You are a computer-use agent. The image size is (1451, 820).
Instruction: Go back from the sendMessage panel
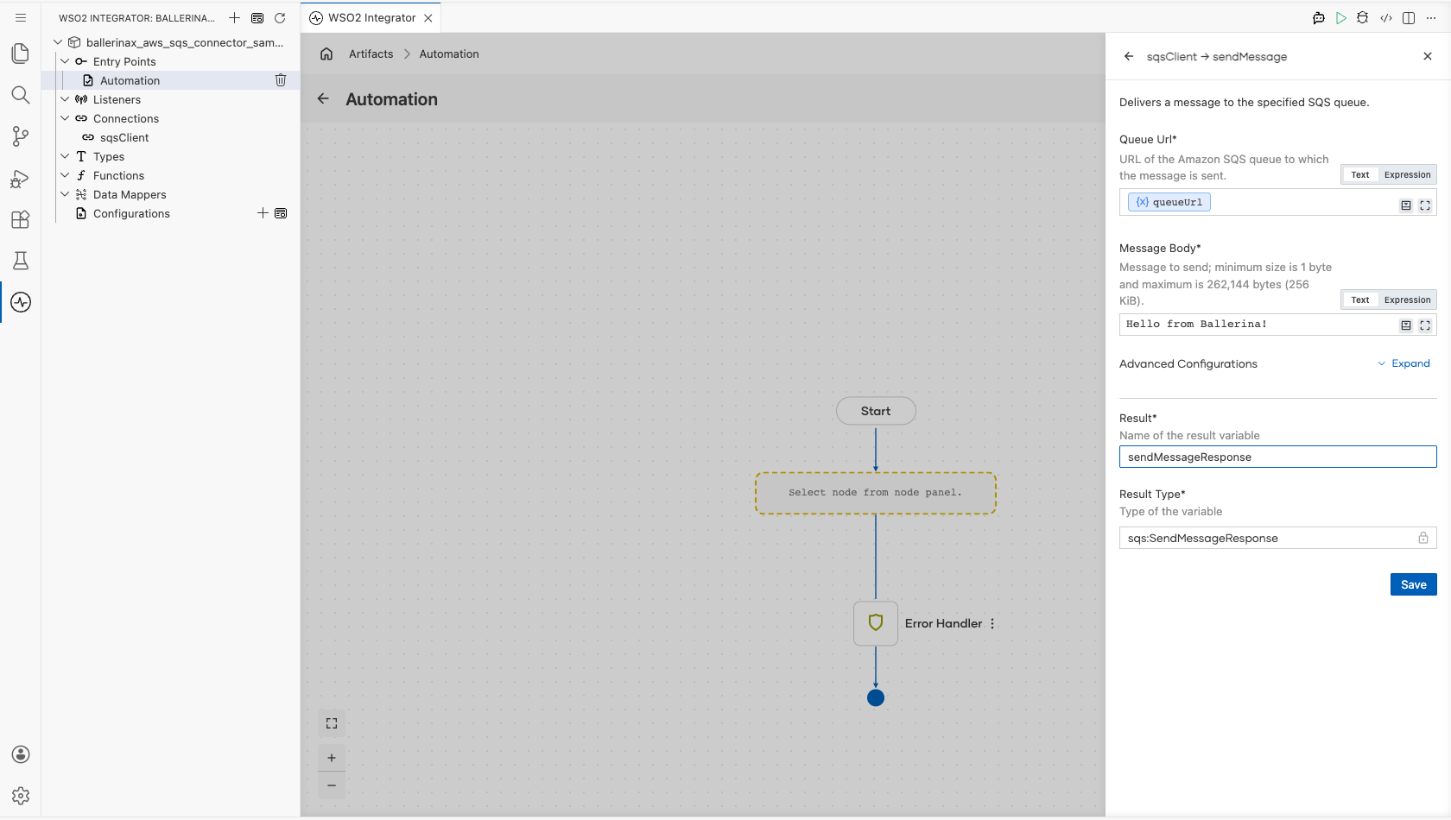(1129, 56)
